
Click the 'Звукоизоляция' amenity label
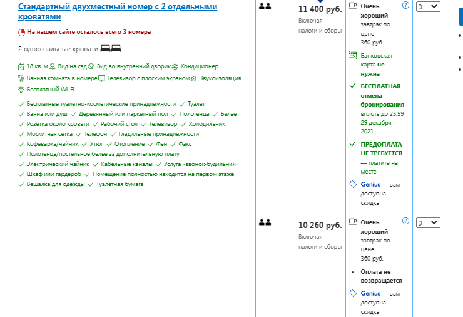point(220,78)
